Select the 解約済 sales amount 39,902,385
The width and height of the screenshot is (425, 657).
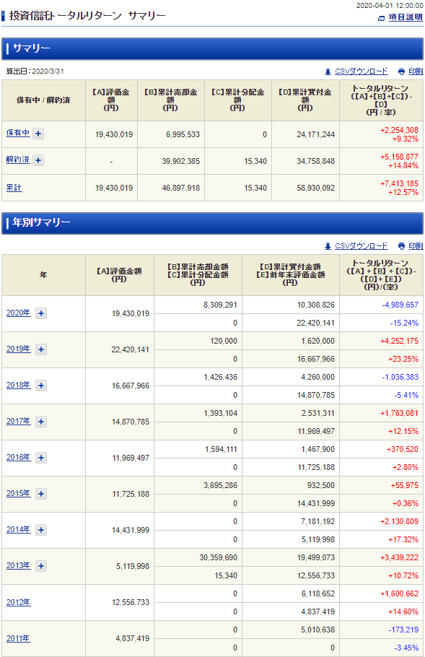coord(181,161)
